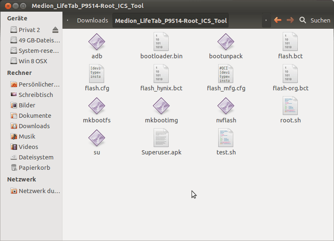The image size is (334, 241).
Task: Open Dateisystem in sidebar
Action: click(x=32, y=157)
